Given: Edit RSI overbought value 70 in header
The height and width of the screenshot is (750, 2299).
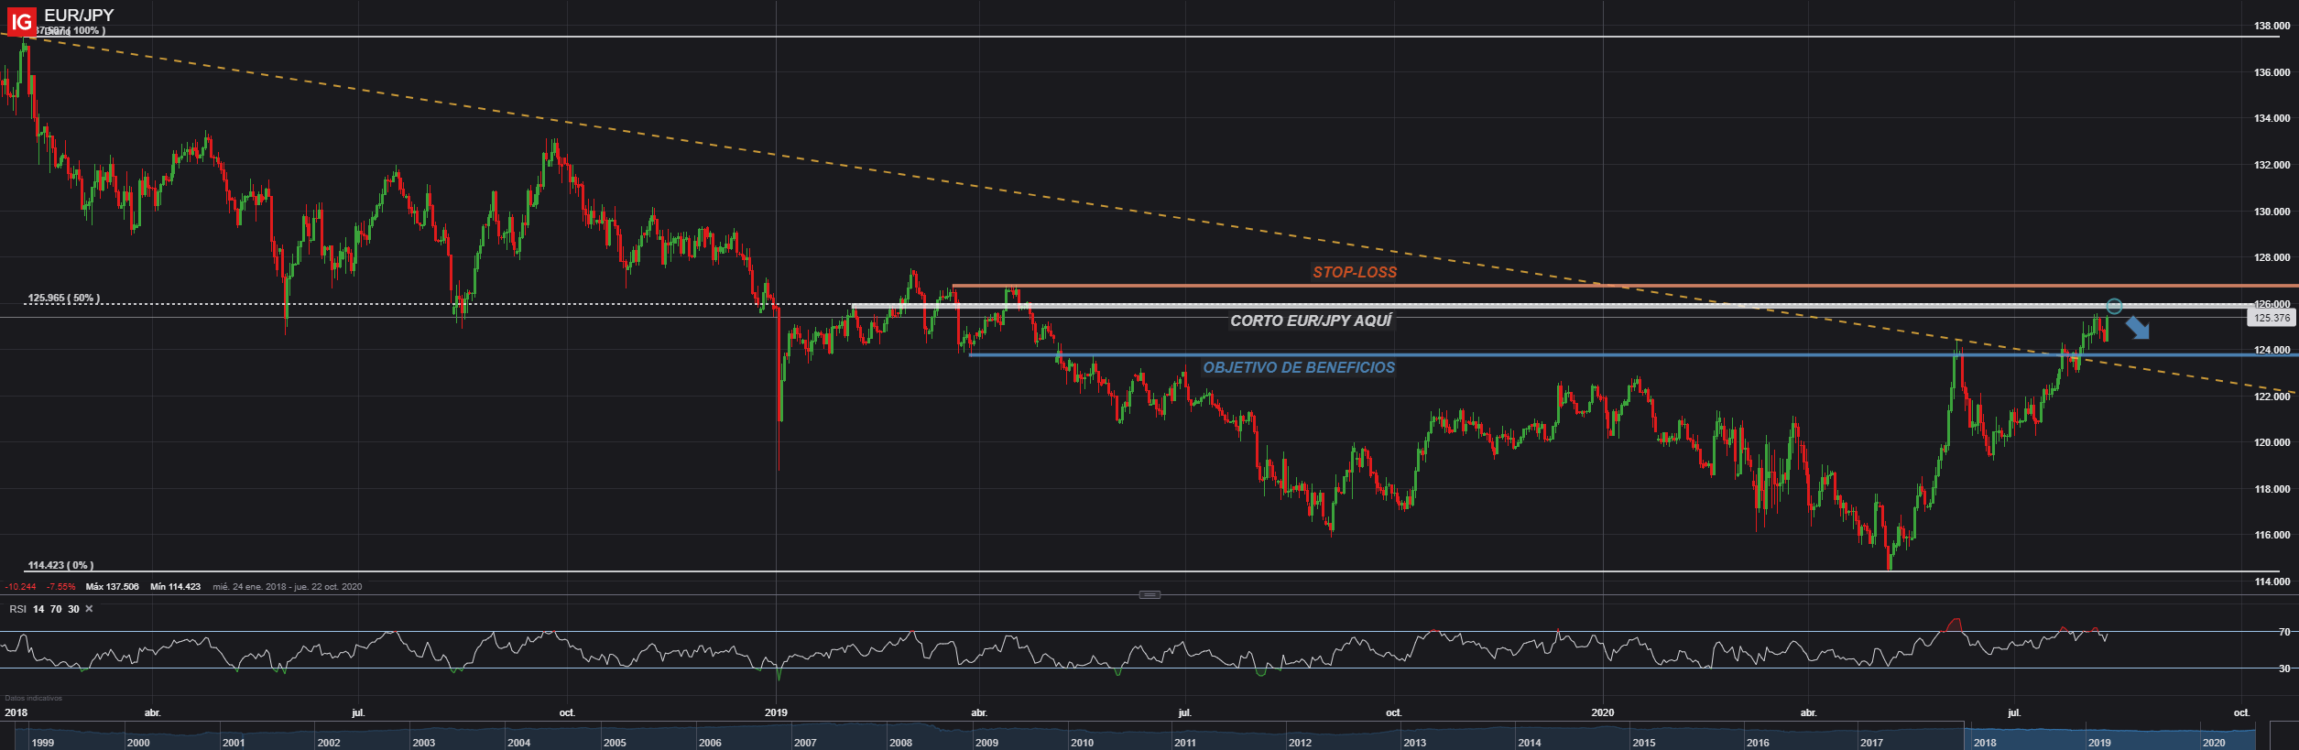Looking at the screenshot, I should 56,609.
